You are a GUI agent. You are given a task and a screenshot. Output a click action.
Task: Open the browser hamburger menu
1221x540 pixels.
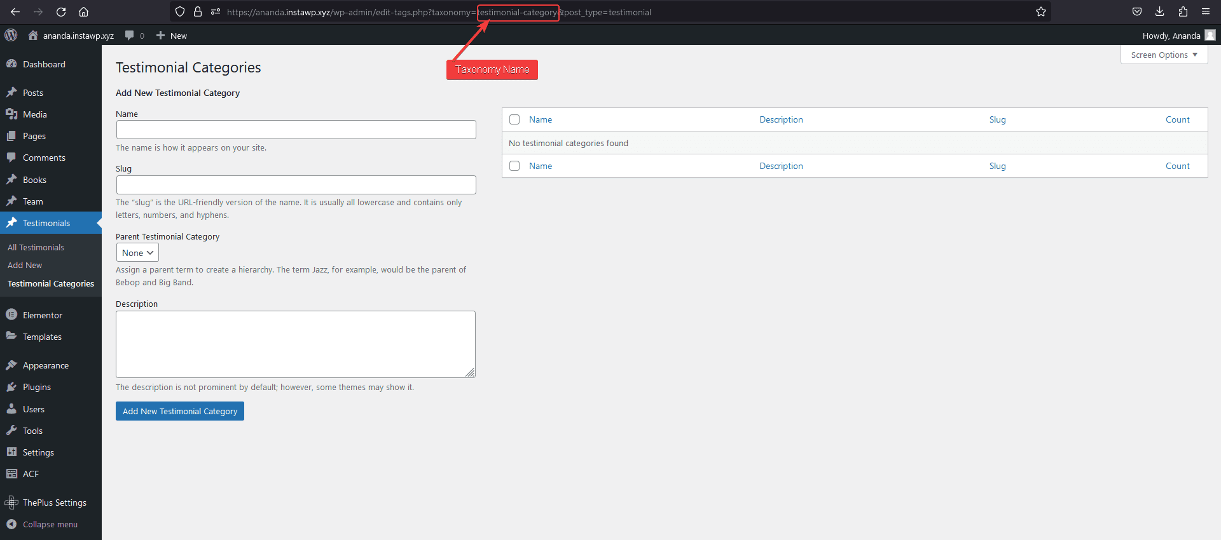pos(1206,11)
